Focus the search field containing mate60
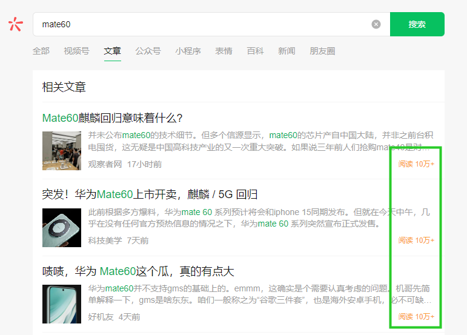 (x=211, y=24)
